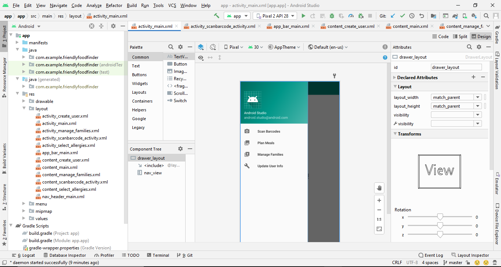Open the Pixel 2 API 28 device dropdown
Image resolution: width=501 pixels, height=267 pixels.
tap(275, 16)
